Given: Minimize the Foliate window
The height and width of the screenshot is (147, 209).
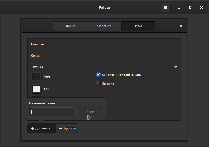Looking at the screenshot, I should [x=179, y=8].
